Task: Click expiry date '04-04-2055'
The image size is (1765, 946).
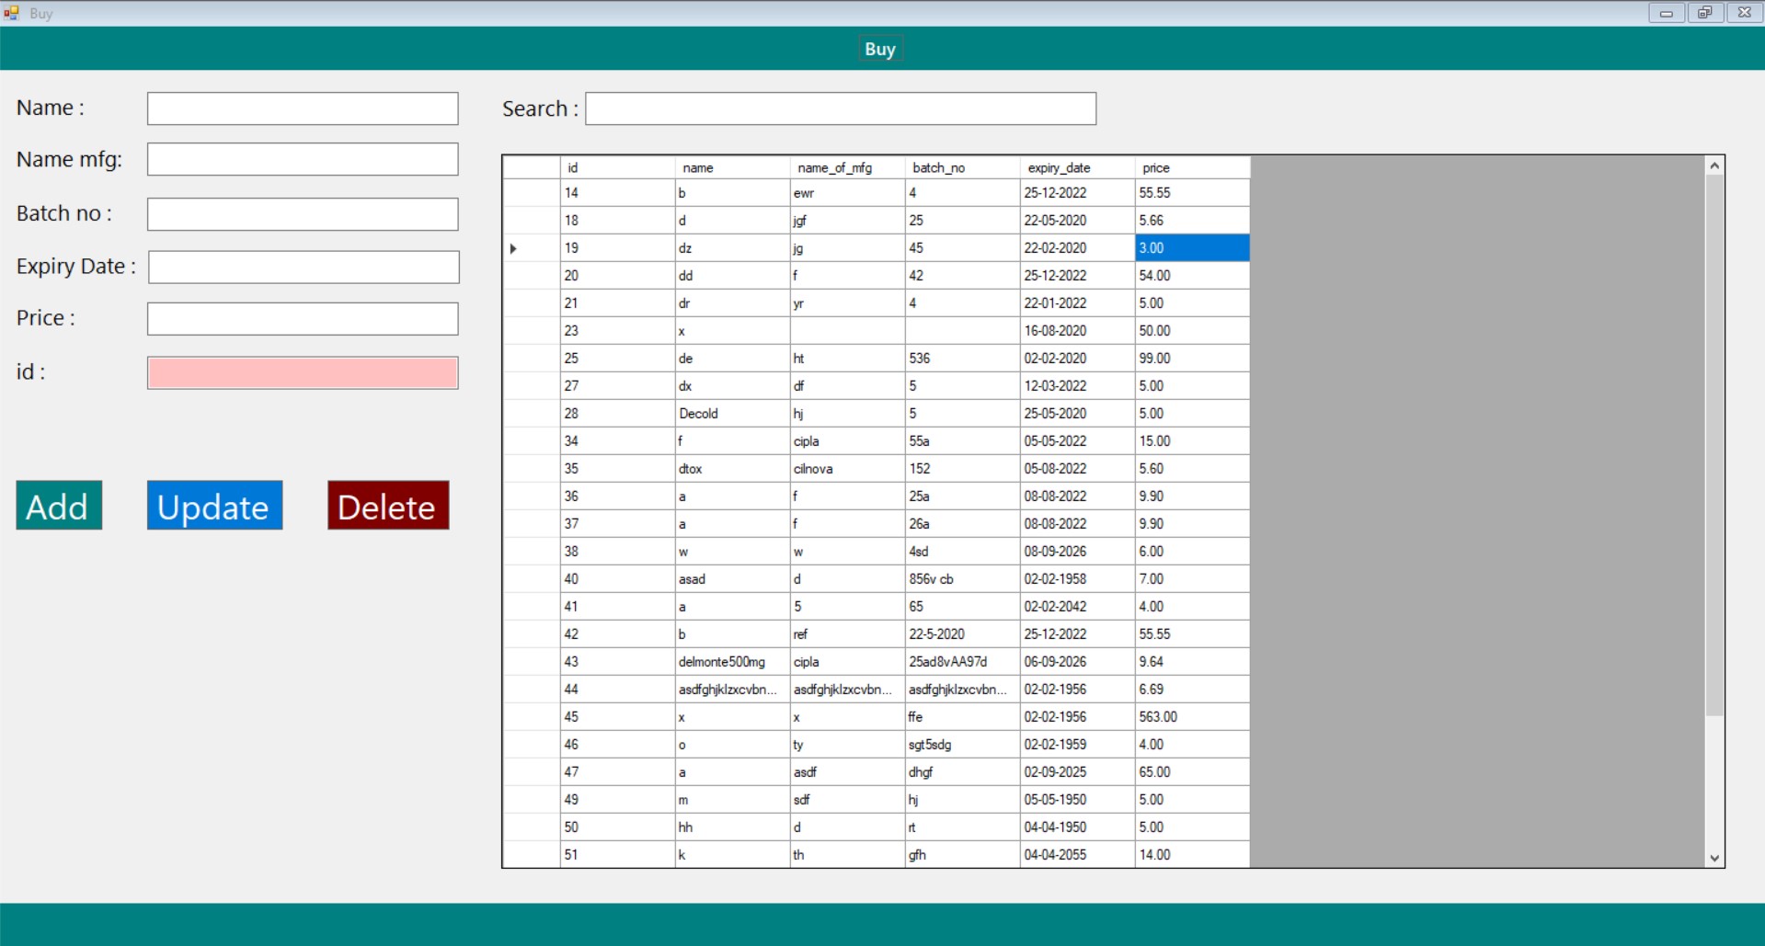Action: [x=1077, y=855]
